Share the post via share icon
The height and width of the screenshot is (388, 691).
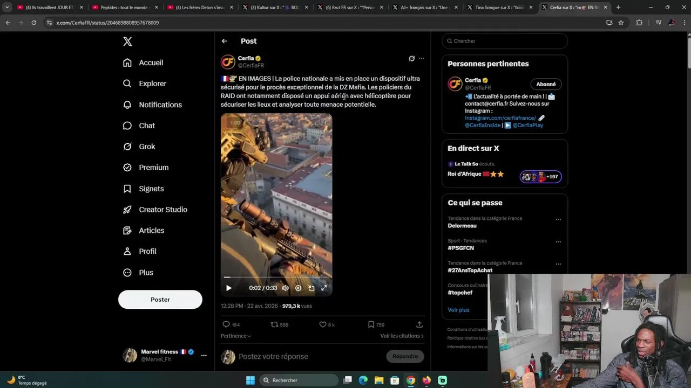click(x=419, y=324)
